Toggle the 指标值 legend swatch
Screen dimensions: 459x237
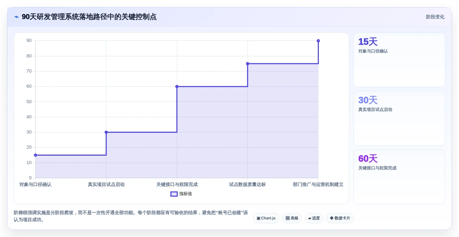click(x=174, y=194)
